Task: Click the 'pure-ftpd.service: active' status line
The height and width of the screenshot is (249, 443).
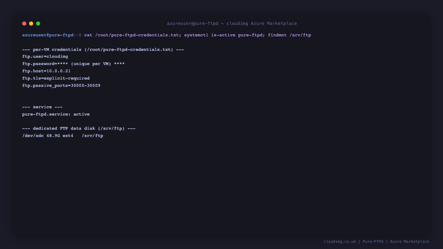Action: tap(56, 114)
